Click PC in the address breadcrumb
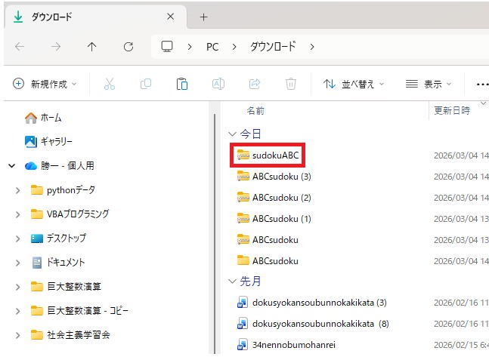Image resolution: width=489 pixels, height=360 pixels. [x=212, y=47]
